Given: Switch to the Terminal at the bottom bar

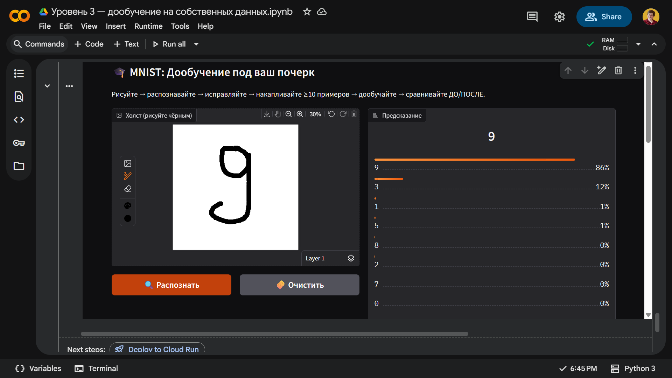Looking at the screenshot, I should [x=96, y=368].
